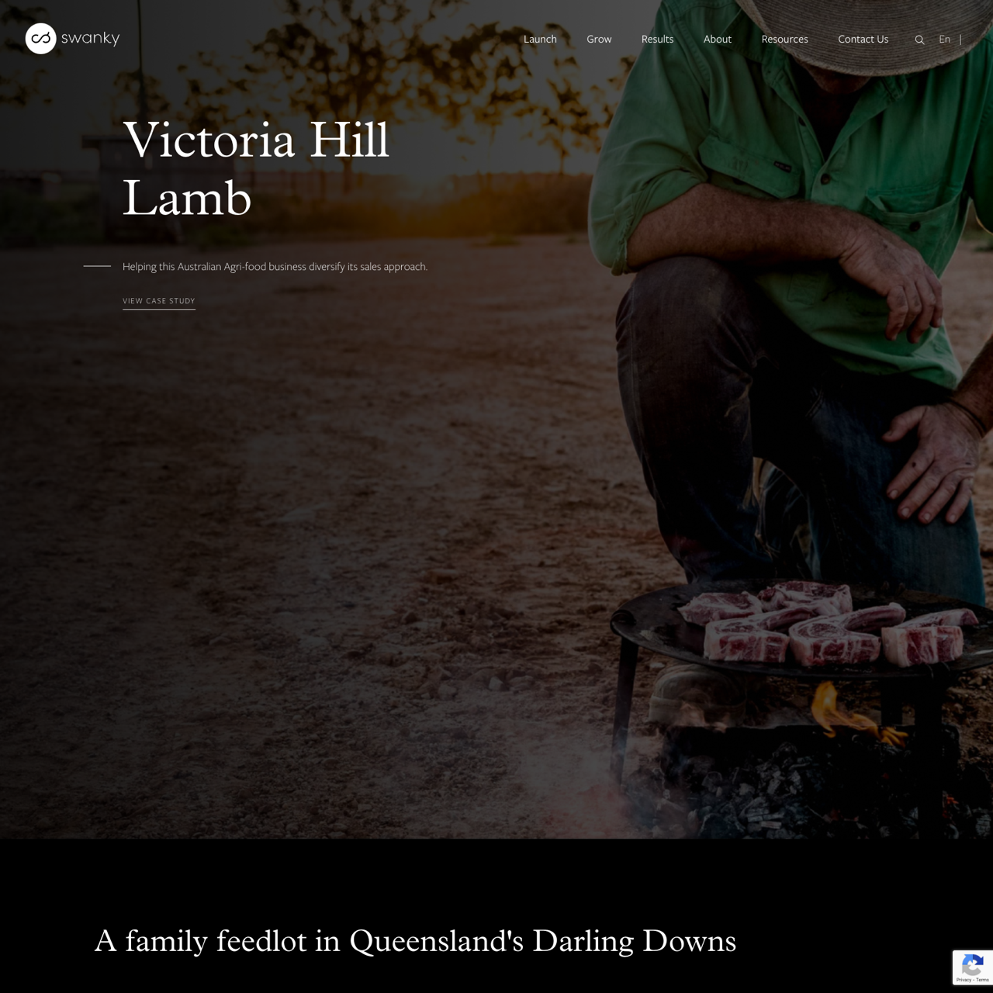993x993 pixels.
Task: Expand the About navigation item
Action: point(717,39)
